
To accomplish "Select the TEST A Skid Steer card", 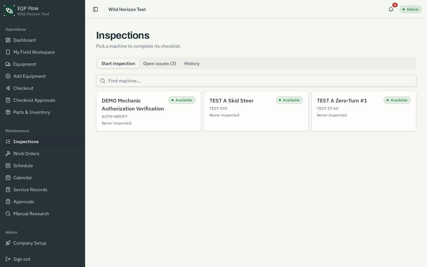I will click(x=256, y=111).
